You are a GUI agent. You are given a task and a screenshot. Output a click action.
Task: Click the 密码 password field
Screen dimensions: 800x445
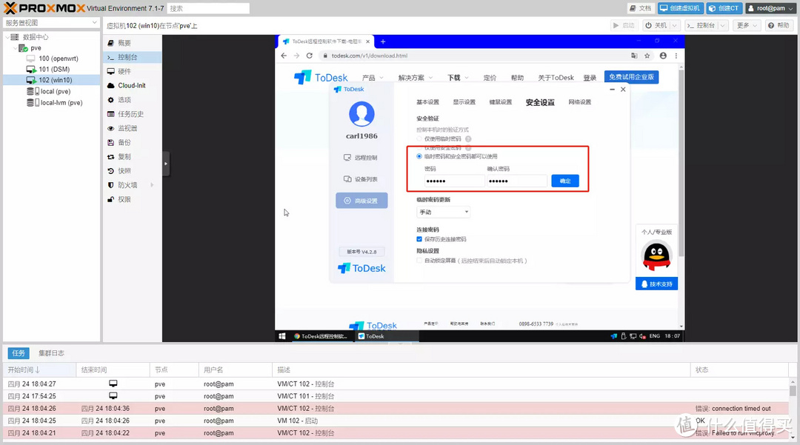(x=454, y=181)
